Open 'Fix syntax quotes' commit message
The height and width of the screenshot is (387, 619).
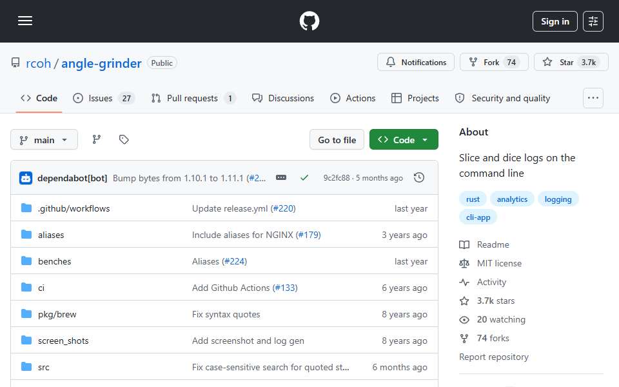point(226,314)
